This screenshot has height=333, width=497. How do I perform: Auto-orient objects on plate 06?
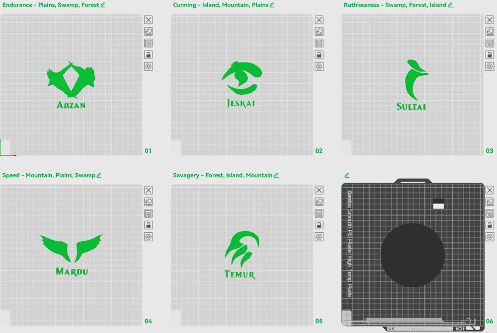[x=490, y=201]
